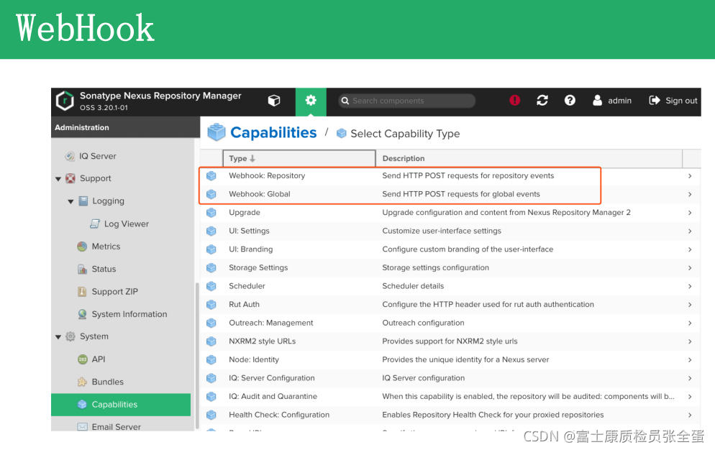This screenshot has height=450, width=715.
Task: Click the sidebar vertical scrollbar
Action: tap(197, 356)
